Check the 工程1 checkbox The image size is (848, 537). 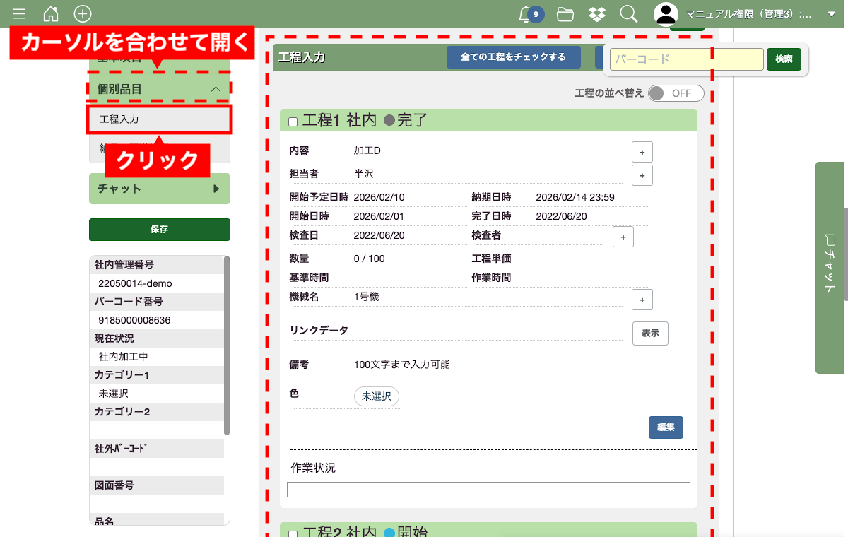coord(293,122)
